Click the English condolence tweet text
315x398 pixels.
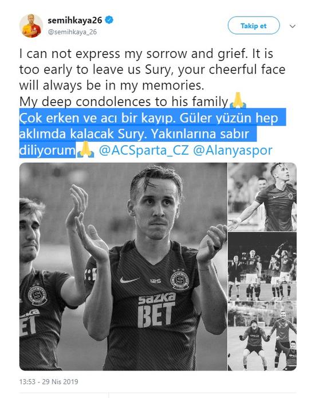pyautogui.click(x=152, y=77)
